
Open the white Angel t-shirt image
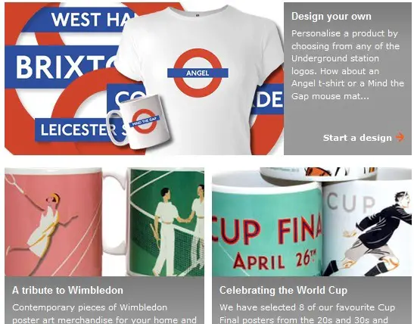coord(200,79)
